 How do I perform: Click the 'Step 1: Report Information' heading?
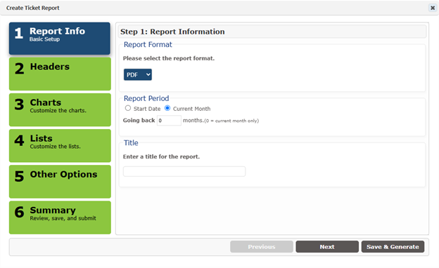tap(172, 32)
